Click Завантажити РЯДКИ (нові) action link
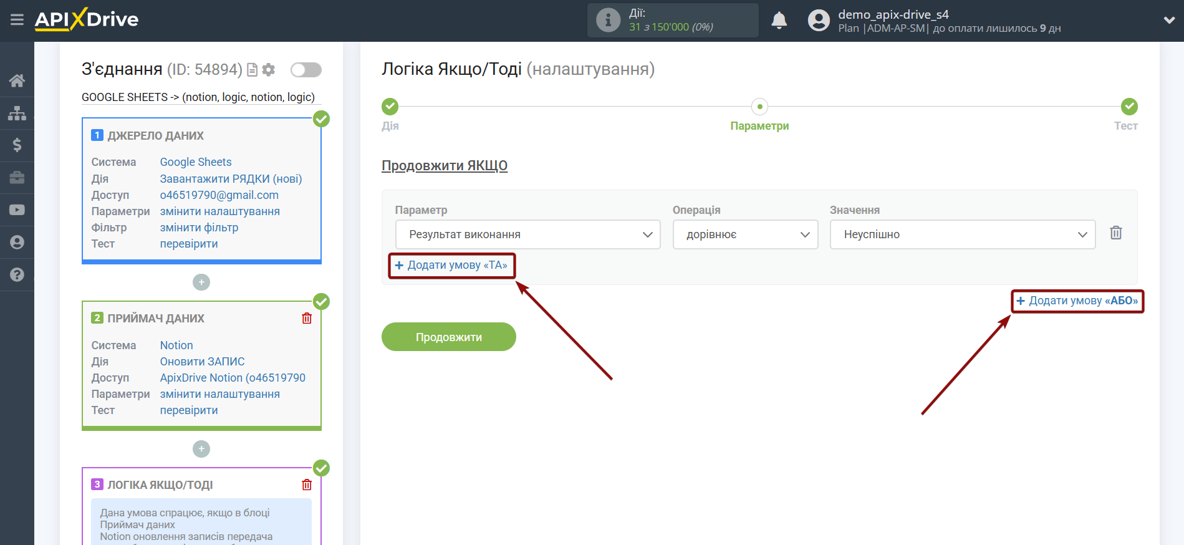This screenshot has width=1184, height=545. click(231, 179)
